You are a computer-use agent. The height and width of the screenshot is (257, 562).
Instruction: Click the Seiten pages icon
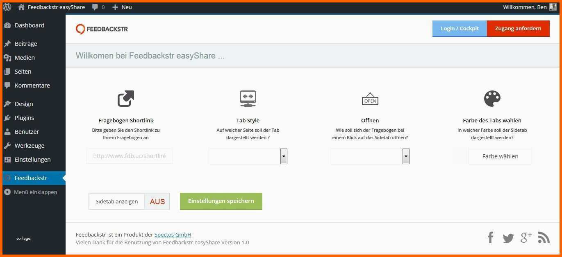pyautogui.click(x=7, y=72)
